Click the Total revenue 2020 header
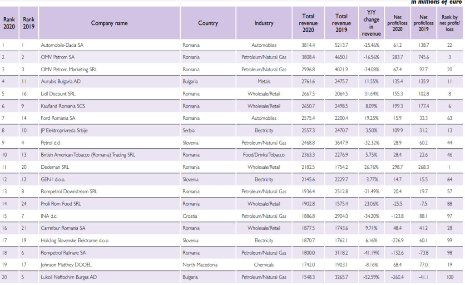465x285 pixels. [x=308, y=23]
